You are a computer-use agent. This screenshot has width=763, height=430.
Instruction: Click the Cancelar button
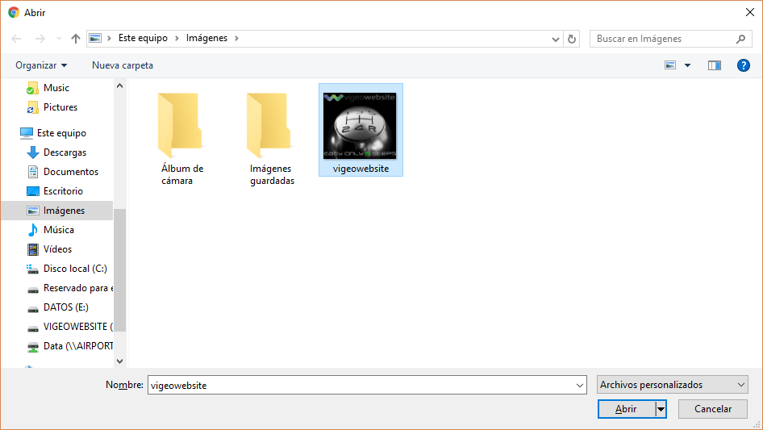click(x=713, y=409)
